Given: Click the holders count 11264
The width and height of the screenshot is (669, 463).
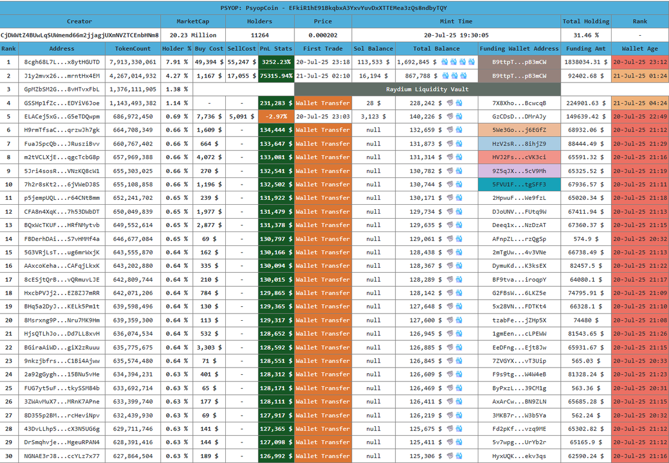Looking at the screenshot, I should point(260,35).
